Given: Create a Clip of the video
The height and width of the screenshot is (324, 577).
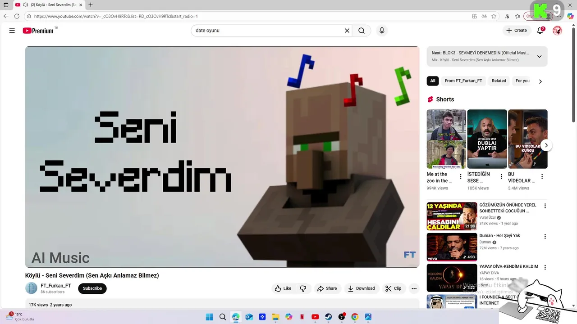Looking at the screenshot, I should (393, 288).
